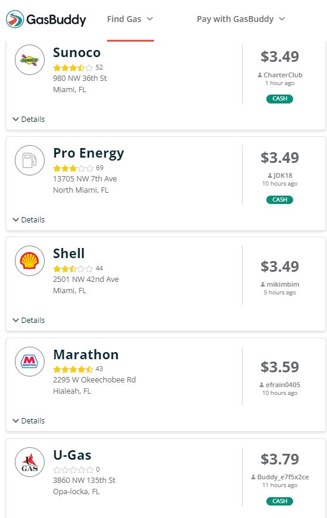This screenshot has height=518, width=327.
Task: Click the user icon beside efrain0405
Action: click(x=262, y=385)
